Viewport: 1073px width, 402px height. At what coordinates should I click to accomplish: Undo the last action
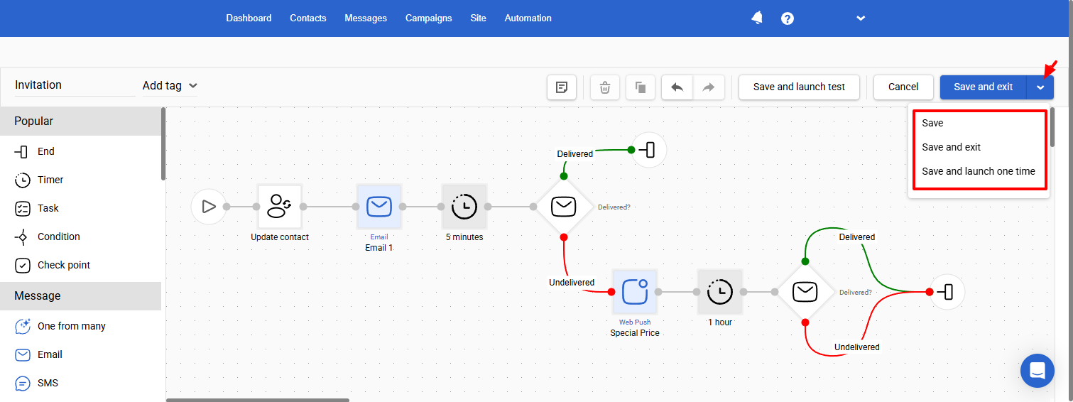click(x=677, y=87)
